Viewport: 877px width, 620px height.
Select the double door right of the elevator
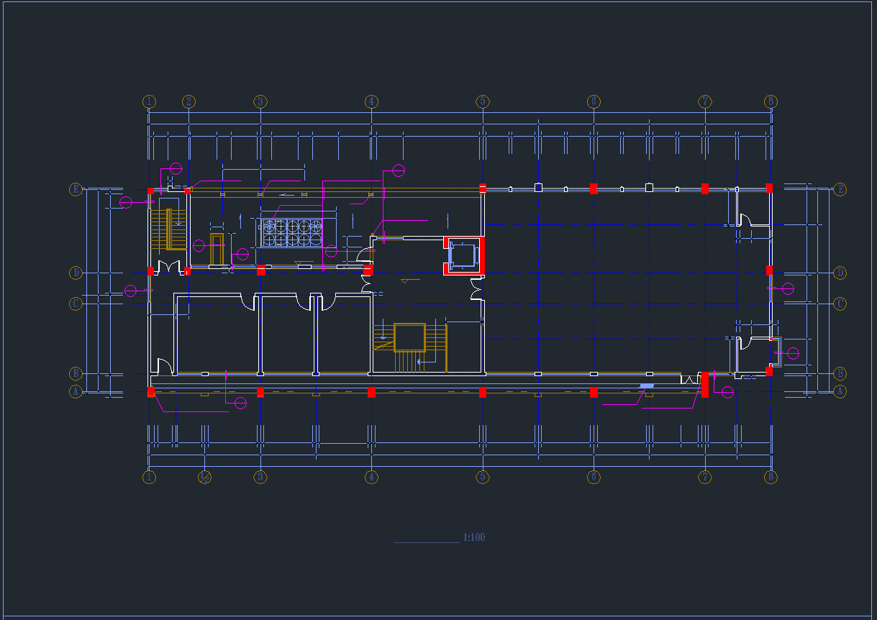click(476, 289)
